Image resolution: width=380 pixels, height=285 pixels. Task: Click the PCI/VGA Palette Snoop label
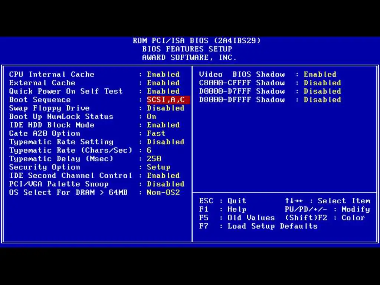(59, 184)
